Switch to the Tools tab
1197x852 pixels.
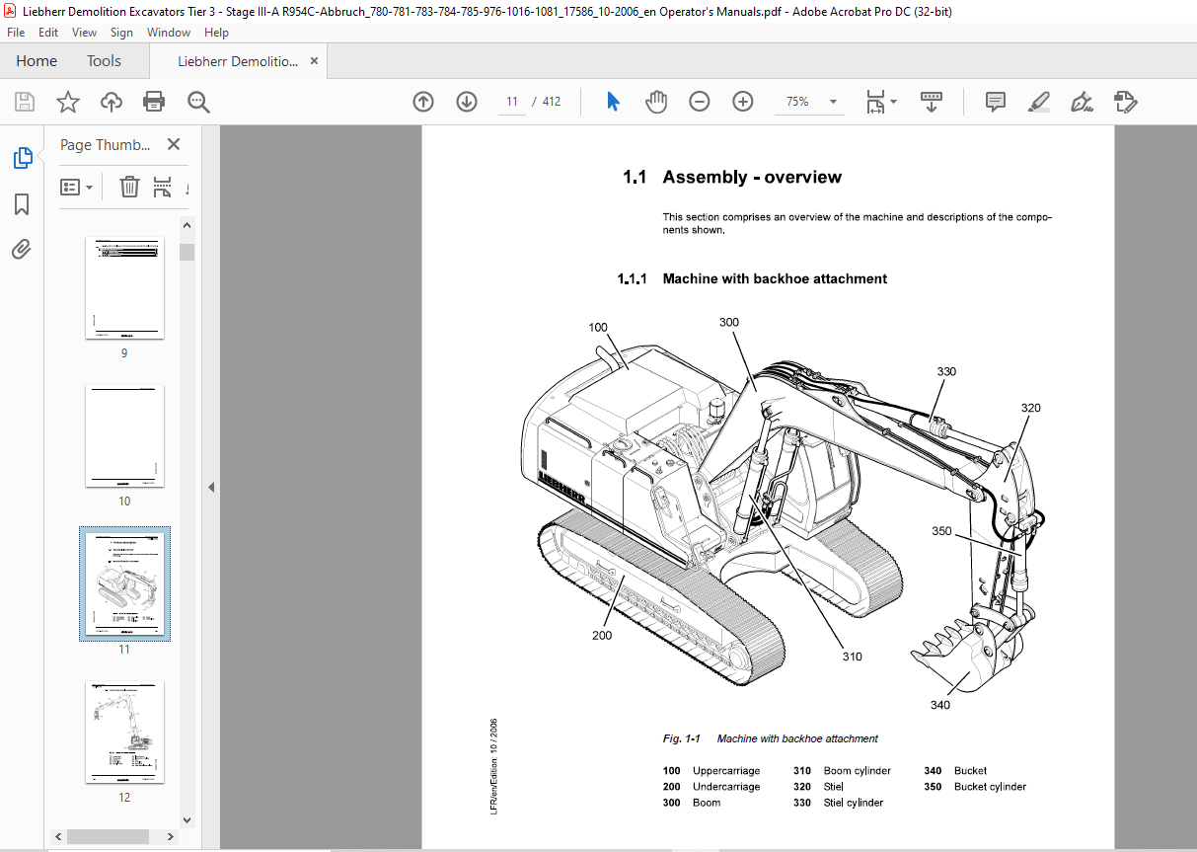click(104, 61)
